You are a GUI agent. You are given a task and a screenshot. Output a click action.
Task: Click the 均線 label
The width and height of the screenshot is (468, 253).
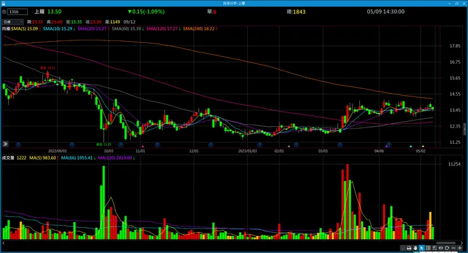[x=6, y=29]
